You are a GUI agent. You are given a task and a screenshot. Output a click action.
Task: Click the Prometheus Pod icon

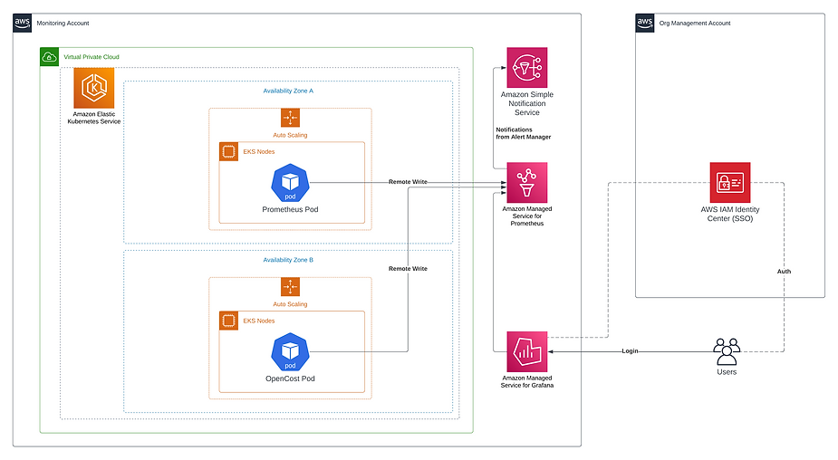[x=290, y=183]
